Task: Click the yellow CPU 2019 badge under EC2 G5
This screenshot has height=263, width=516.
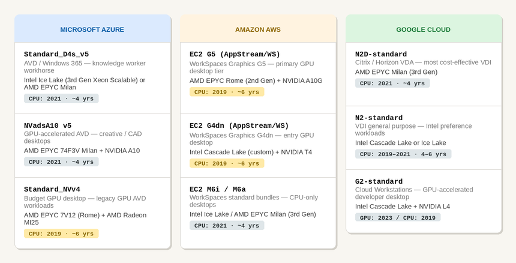Action: pos(227,92)
